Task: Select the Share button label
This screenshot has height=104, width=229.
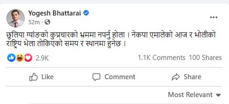Action: [x=192, y=77]
